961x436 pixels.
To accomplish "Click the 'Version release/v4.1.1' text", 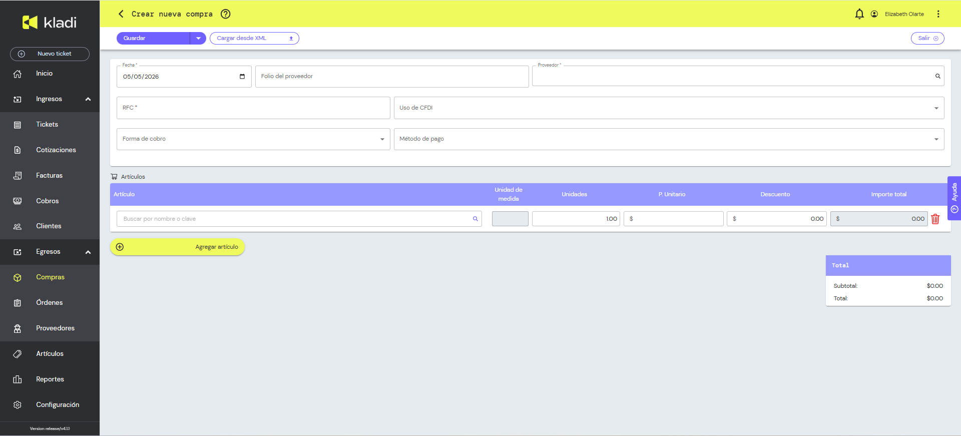I will point(50,428).
